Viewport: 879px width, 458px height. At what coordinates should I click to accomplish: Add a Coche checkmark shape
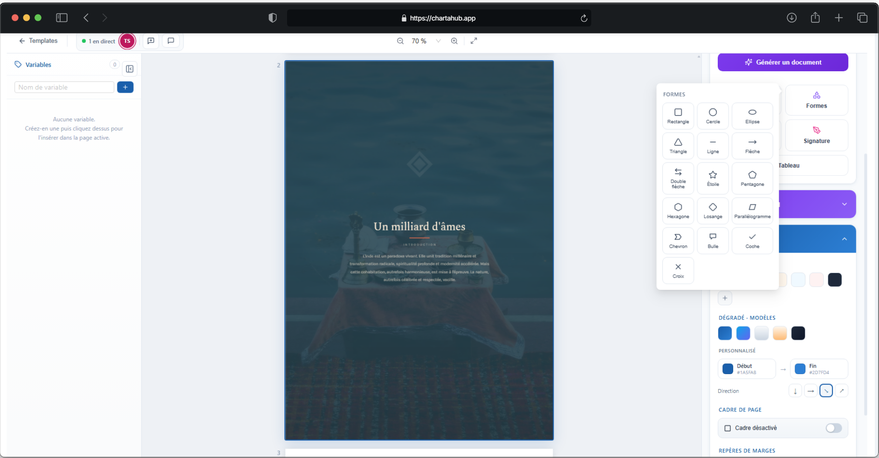(752, 241)
